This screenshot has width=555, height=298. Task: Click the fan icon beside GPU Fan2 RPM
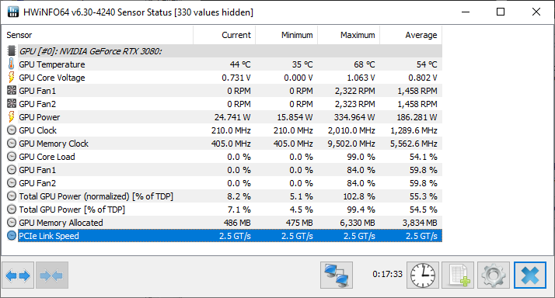[12, 103]
